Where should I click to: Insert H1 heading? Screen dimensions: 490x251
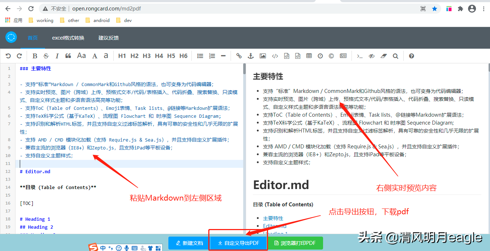[x=122, y=56]
